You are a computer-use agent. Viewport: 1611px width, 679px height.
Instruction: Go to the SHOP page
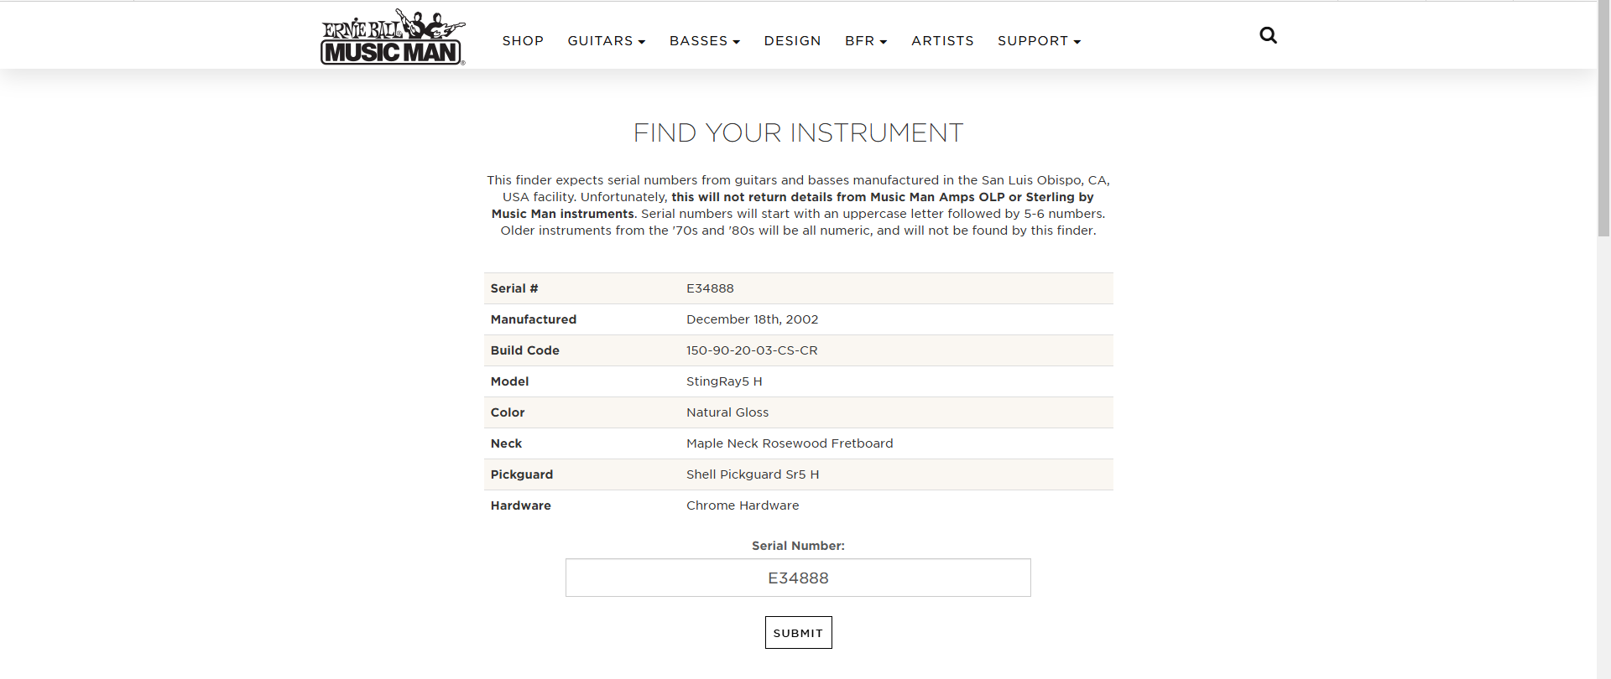point(523,41)
